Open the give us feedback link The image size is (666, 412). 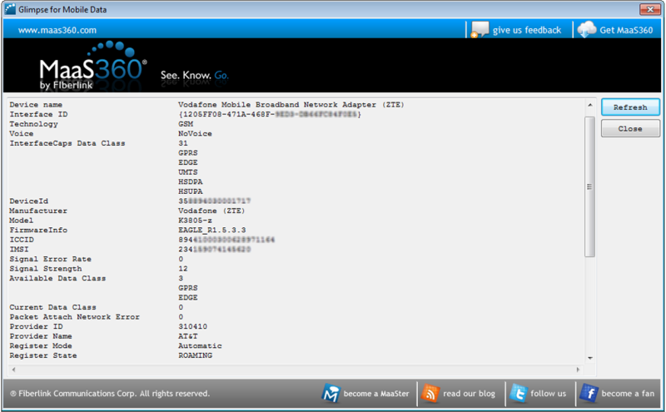pyautogui.click(x=527, y=30)
